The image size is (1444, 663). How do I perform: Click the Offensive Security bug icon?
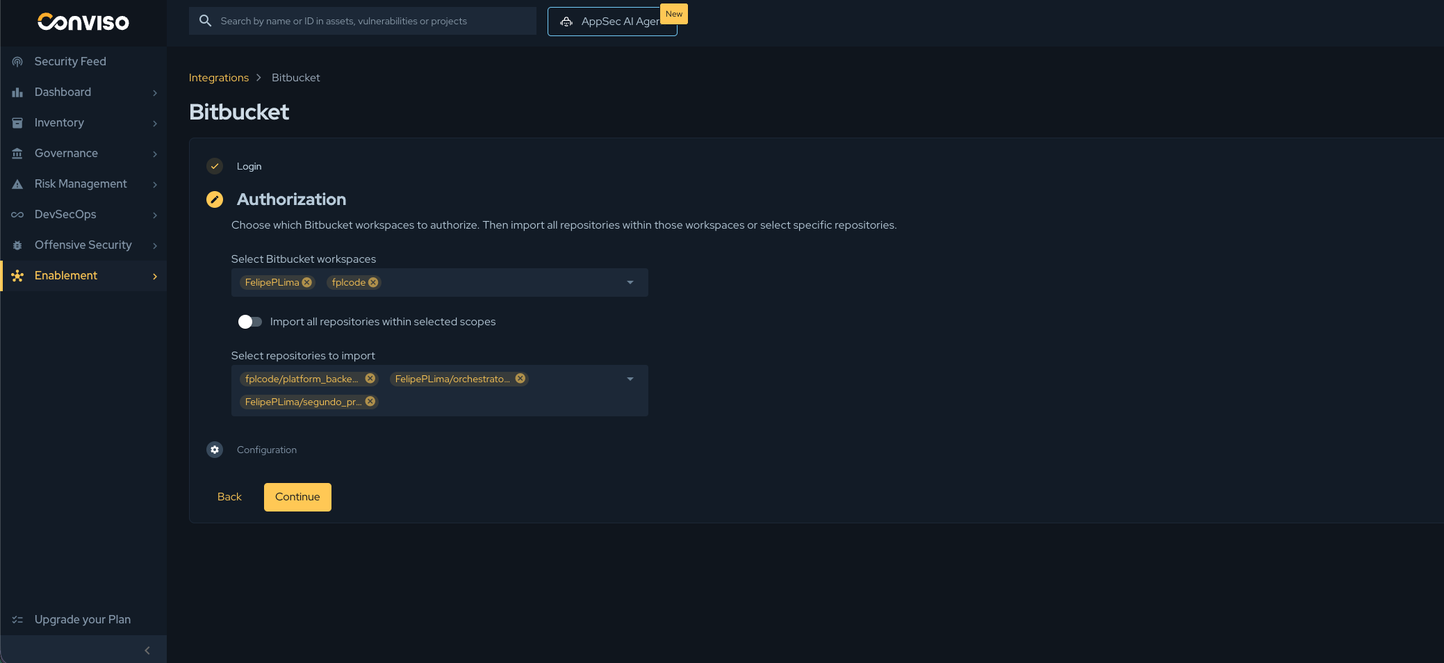(17, 245)
